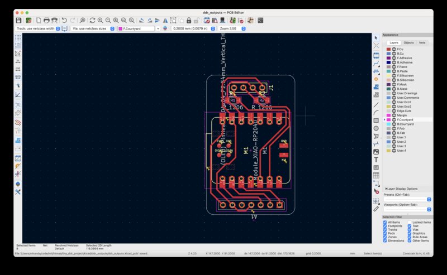Enable the Locked items selection filter
The width and height of the screenshot is (447, 275).
[x=410, y=222]
